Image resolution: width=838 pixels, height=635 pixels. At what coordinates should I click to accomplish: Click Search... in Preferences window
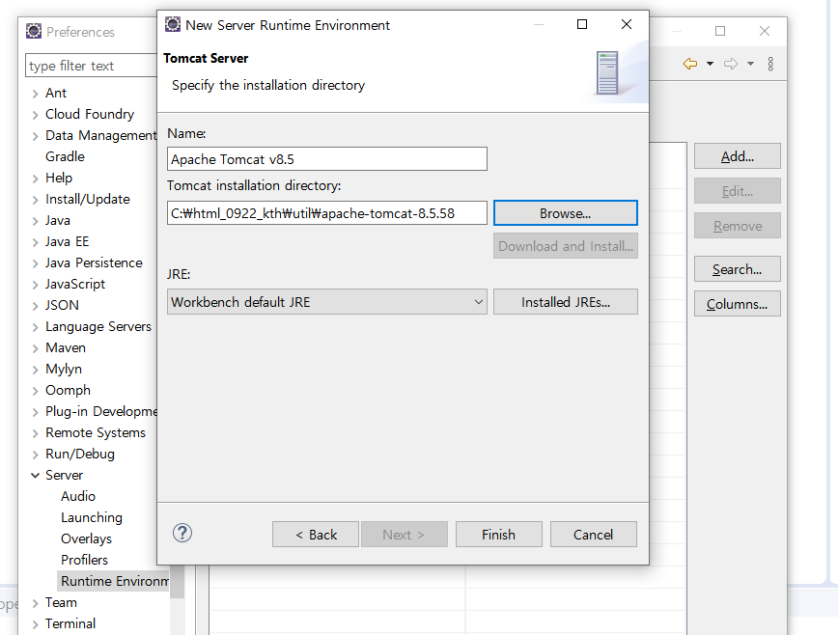click(737, 269)
